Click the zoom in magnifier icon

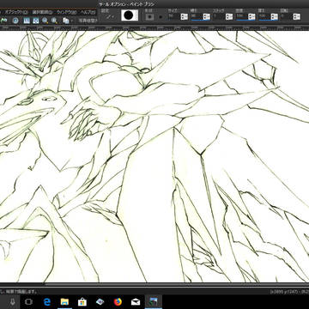click(x=54, y=21)
